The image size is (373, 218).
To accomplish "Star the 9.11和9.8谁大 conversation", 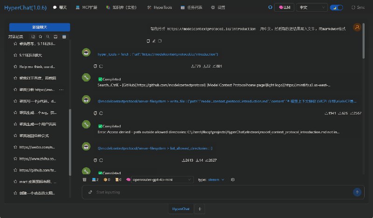I will (15, 55).
